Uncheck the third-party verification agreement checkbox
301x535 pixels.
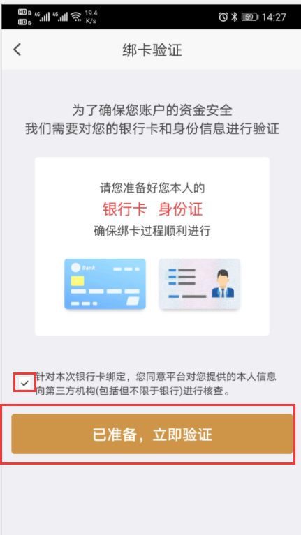coord(24,383)
